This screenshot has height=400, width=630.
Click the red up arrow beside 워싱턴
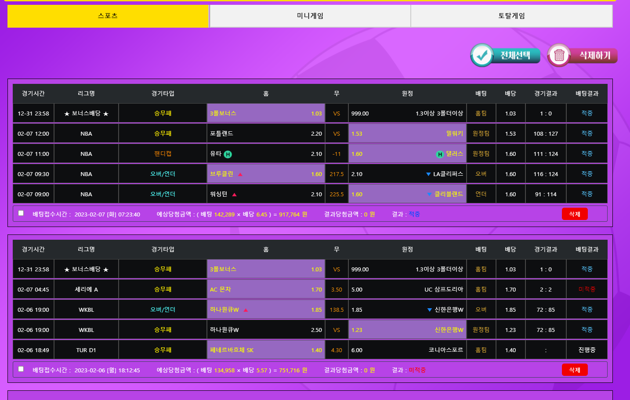(234, 195)
